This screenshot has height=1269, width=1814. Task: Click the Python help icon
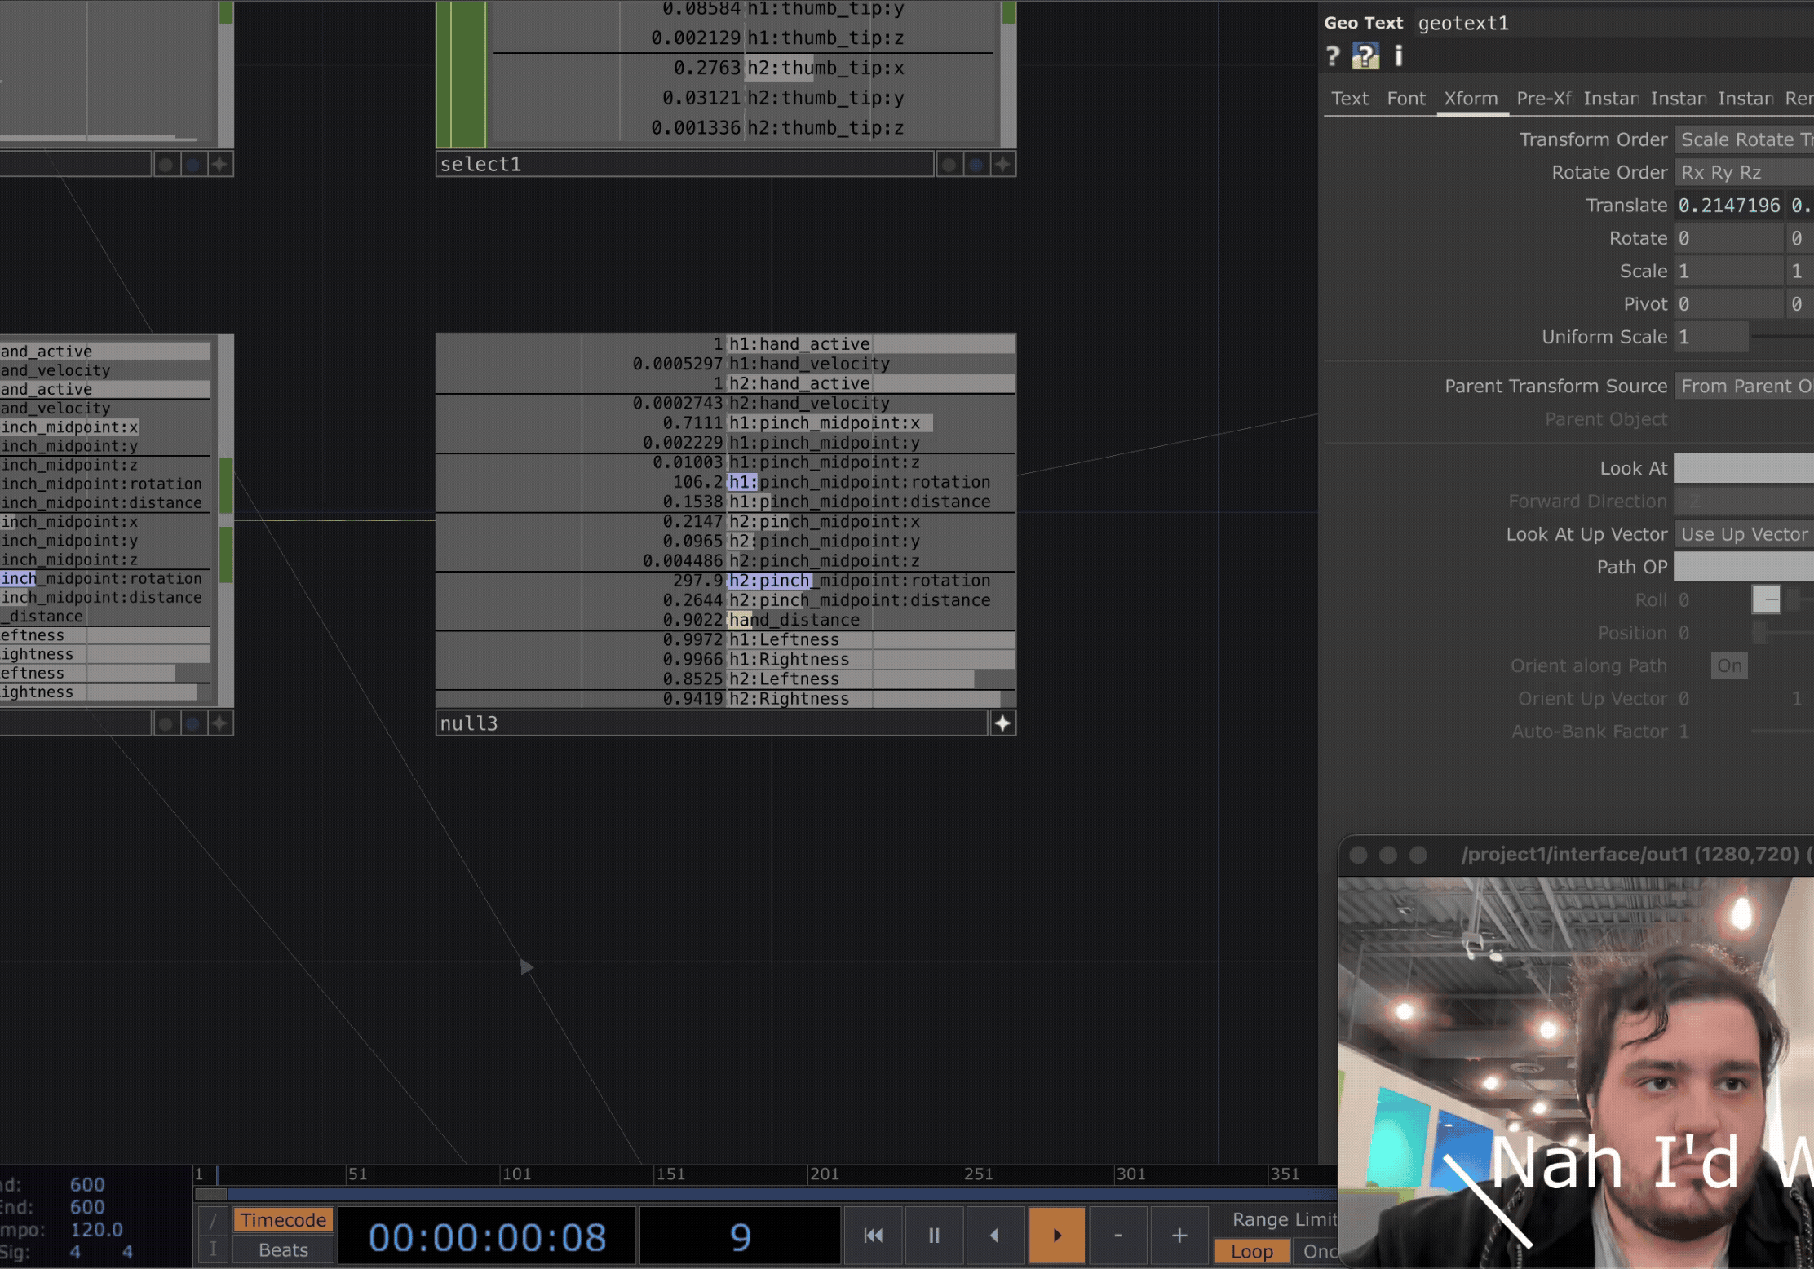click(x=1365, y=56)
